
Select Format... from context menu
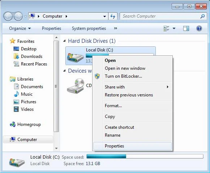132,106
